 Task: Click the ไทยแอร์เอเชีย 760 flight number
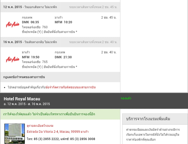[35, 27]
